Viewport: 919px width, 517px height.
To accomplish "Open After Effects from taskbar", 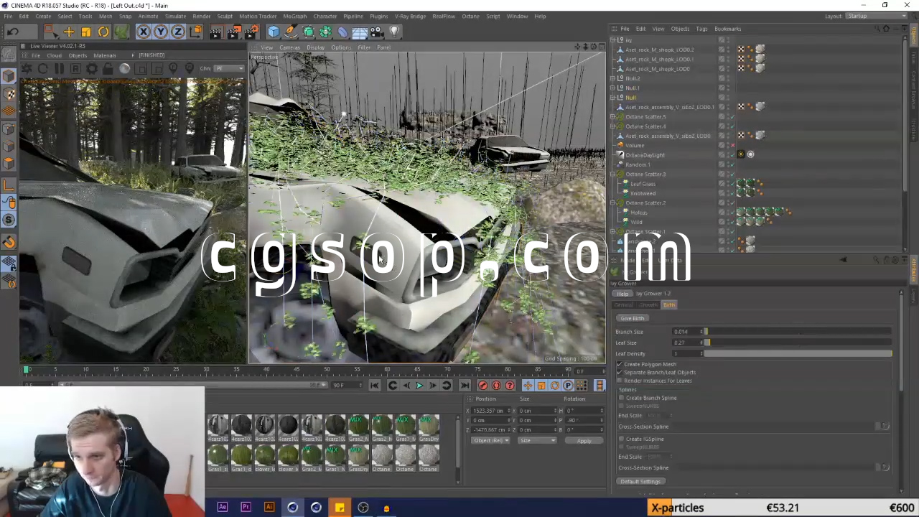I will (x=223, y=508).
